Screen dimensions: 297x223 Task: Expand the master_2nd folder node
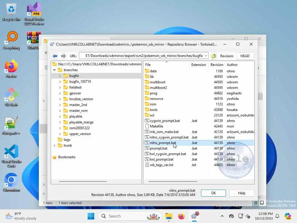tap(60, 105)
